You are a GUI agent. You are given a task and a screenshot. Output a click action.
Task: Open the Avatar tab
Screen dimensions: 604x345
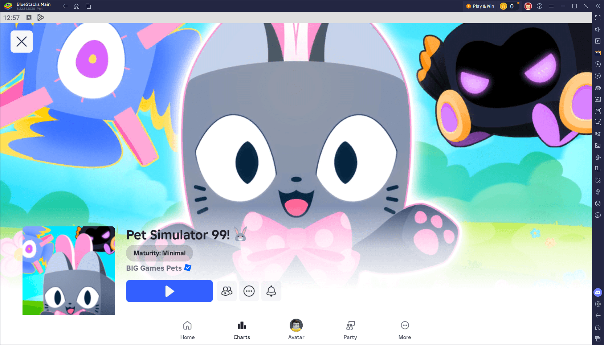click(x=296, y=330)
